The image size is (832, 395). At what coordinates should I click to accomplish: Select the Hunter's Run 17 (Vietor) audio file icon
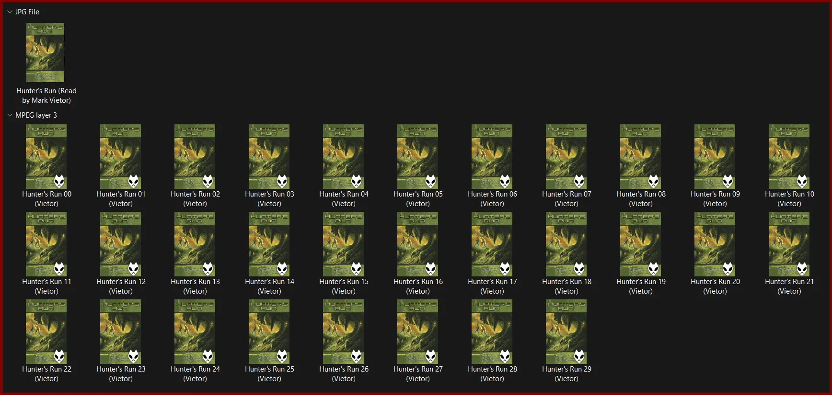point(492,244)
